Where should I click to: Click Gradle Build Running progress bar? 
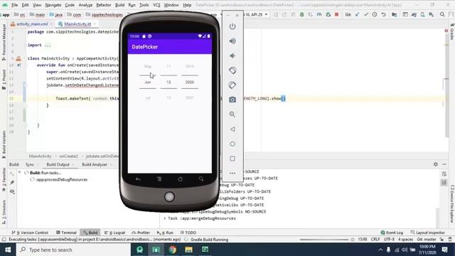click(324, 240)
